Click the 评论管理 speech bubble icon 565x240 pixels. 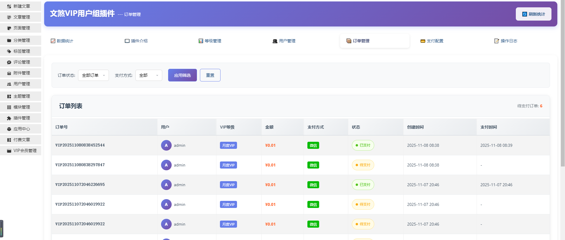(x=9, y=62)
